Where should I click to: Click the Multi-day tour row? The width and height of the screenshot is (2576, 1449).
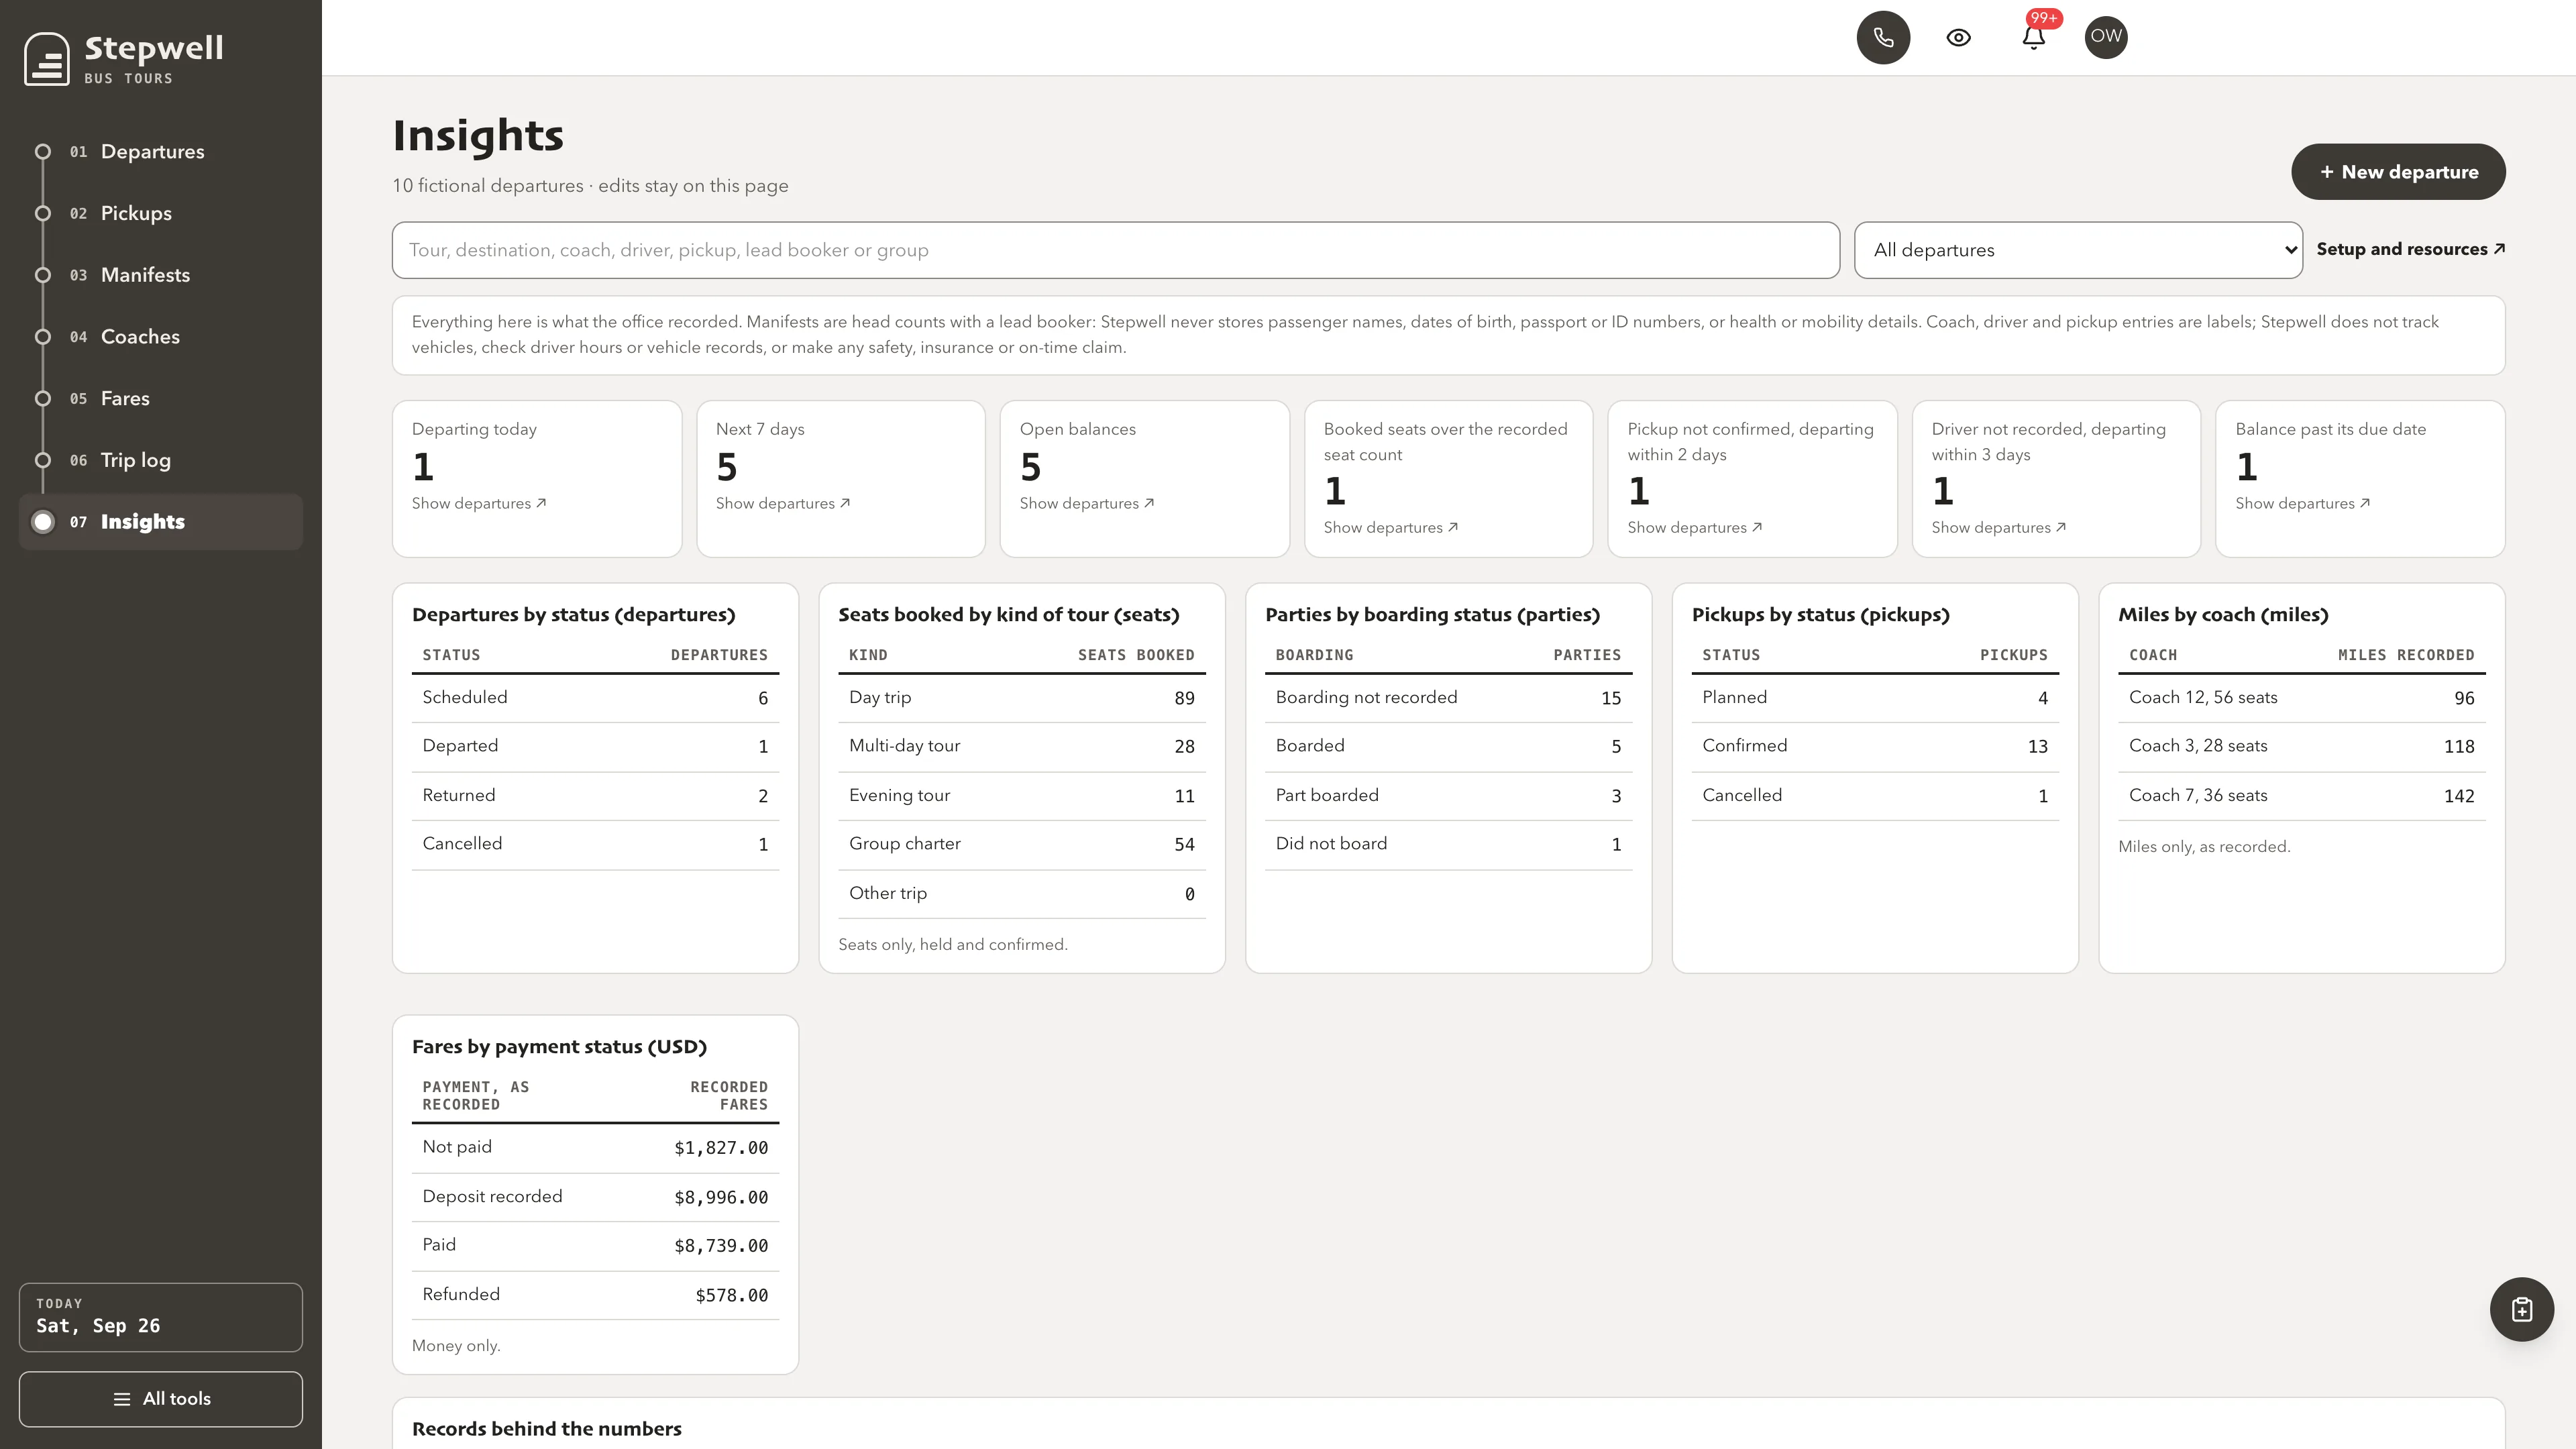point(1022,746)
